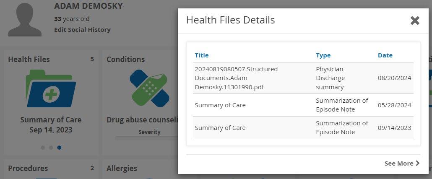
Task: Open the Procedures card heading
Action: [x=28, y=168]
